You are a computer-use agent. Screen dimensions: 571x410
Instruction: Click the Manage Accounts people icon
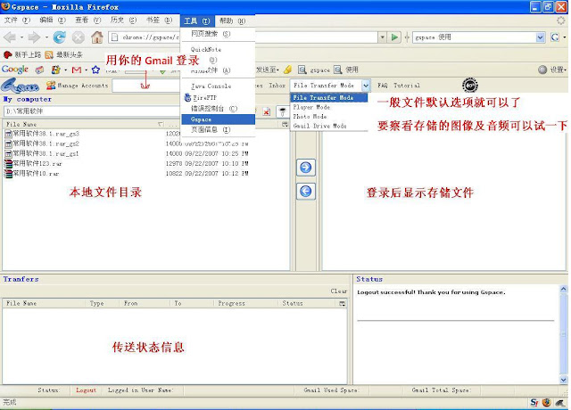[51, 86]
